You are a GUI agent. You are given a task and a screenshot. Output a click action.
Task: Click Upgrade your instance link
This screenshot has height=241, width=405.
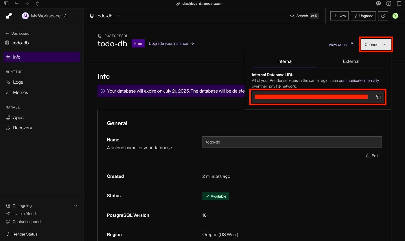click(x=171, y=43)
